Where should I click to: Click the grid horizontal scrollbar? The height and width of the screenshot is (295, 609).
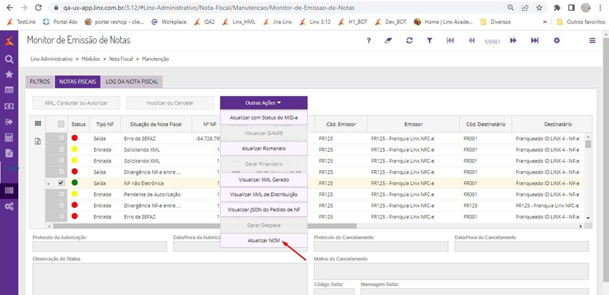coord(204,226)
